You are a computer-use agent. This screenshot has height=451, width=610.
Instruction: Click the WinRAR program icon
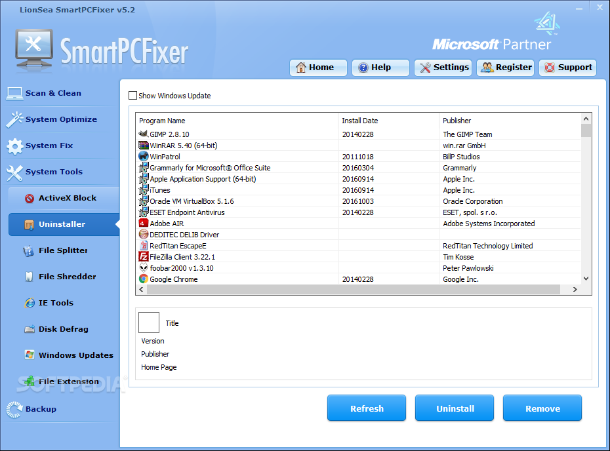(x=144, y=146)
